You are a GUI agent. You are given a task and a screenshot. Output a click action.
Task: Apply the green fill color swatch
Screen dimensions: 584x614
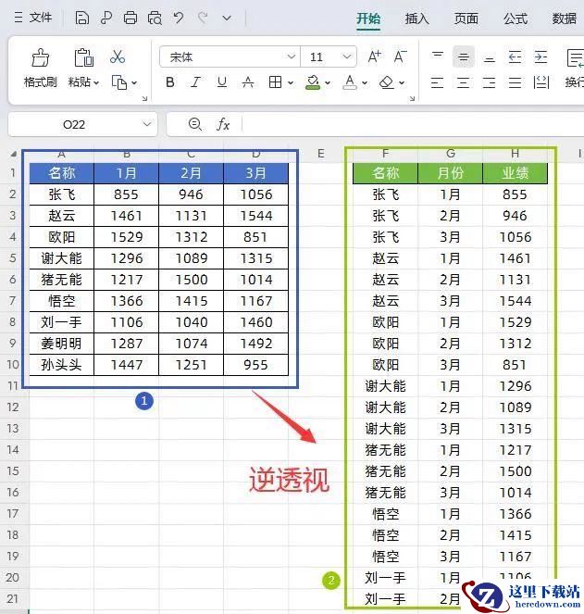313,82
